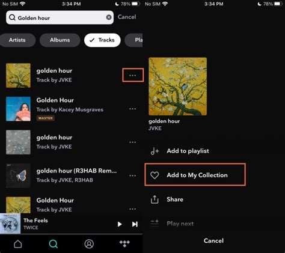Image resolution: width=285 pixels, height=253 pixels.
Task: Skip to next track in mini player
Action: point(135,224)
